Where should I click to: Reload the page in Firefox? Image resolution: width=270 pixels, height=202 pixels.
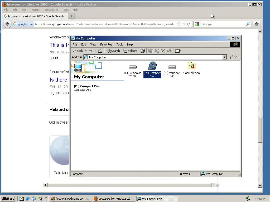pos(189,24)
